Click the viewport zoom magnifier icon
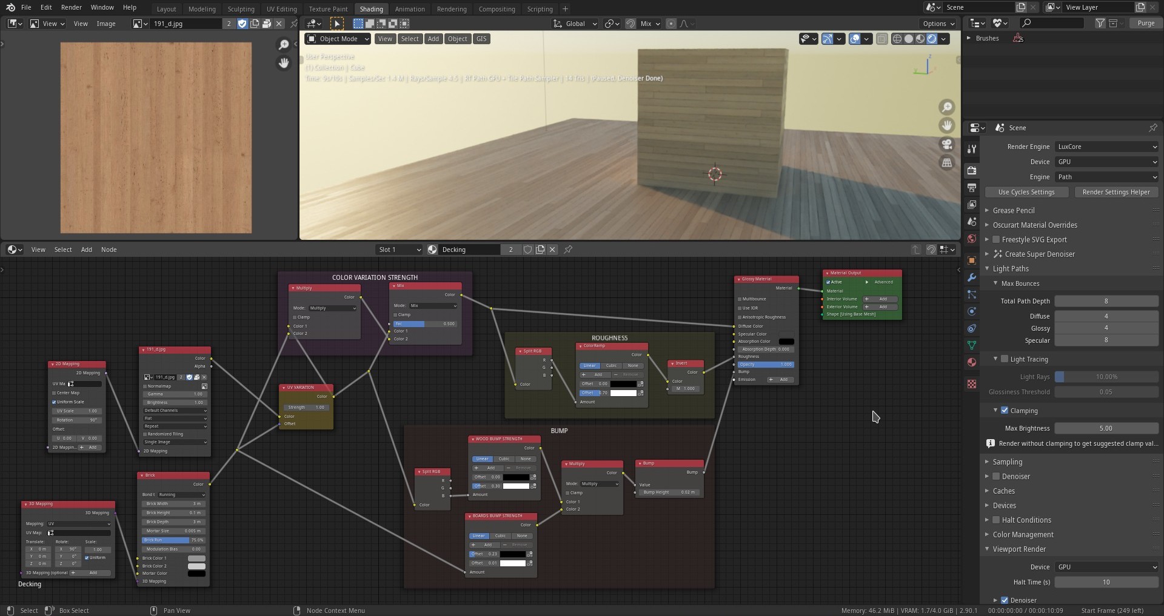This screenshot has height=616, width=1164. (x=946, y=107)
